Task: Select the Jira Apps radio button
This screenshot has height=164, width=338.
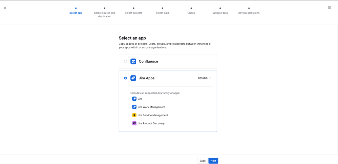Action: point(125,78)
